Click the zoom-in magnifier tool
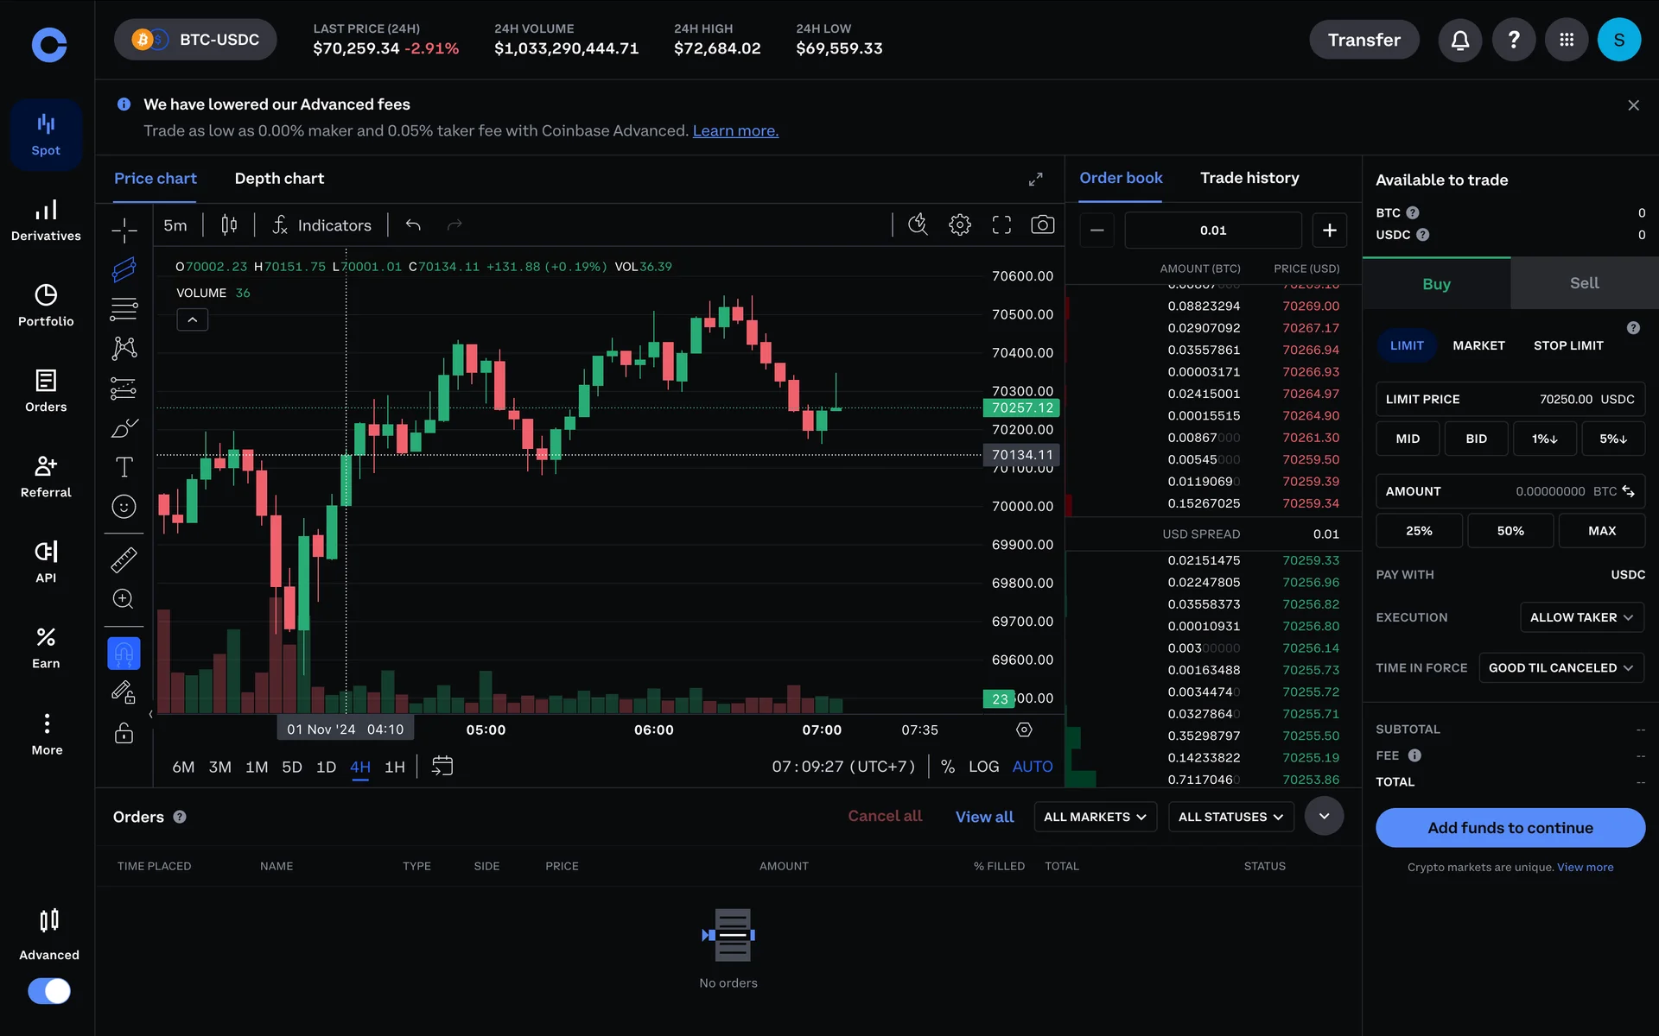 124,599
